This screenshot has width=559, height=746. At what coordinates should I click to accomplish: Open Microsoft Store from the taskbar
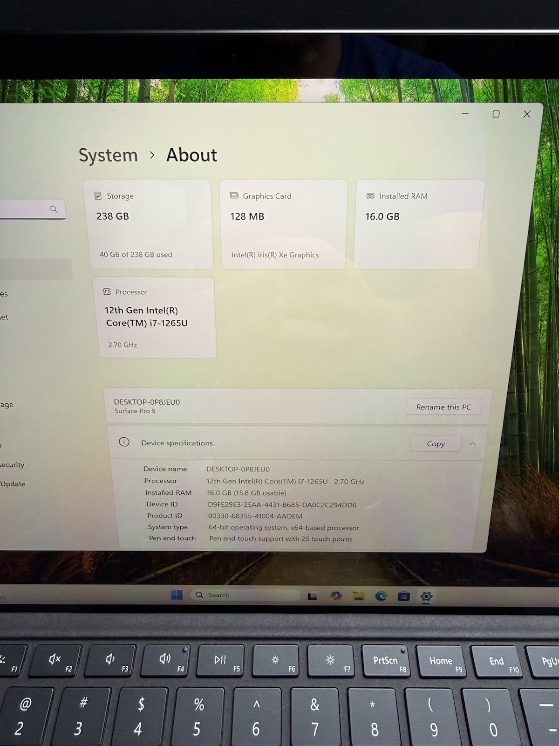[404, 596]
